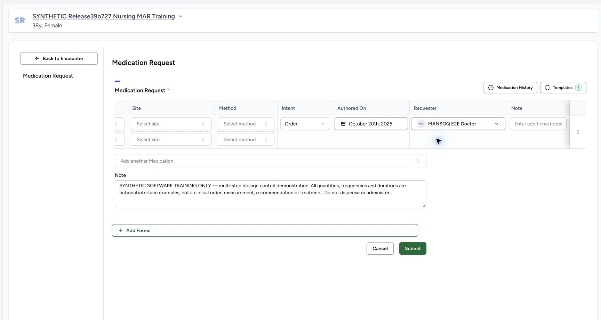
Task: Click the 38y, Female text
Action: (47, 25)
